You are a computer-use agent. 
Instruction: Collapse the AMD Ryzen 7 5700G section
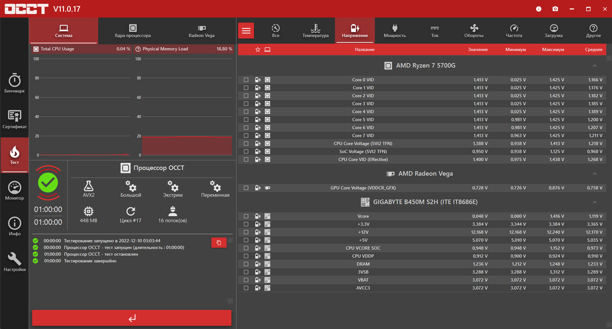[595, 66]
